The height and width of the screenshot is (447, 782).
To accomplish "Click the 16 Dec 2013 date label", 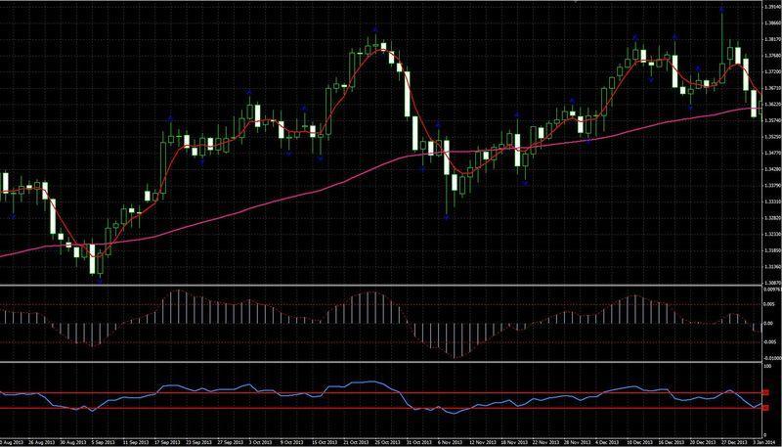I will pyautogui.click(x=674, y=442).
